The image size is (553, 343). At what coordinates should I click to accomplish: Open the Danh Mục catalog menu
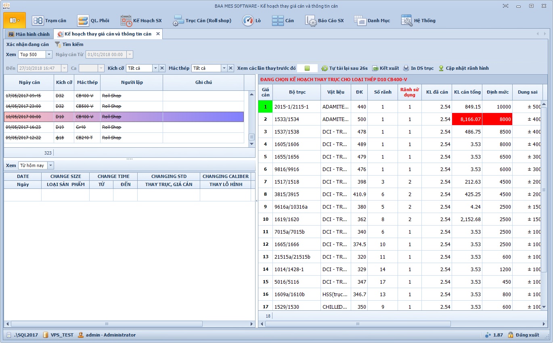[372, 21]
